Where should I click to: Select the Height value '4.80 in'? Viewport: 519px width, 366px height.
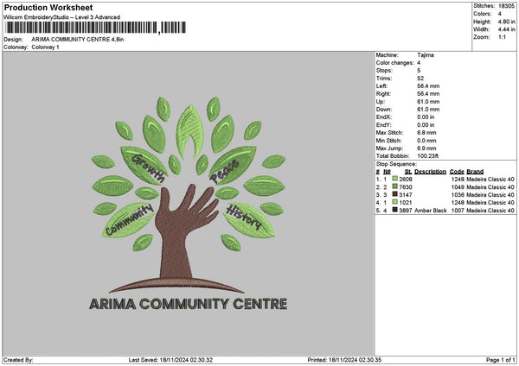[x=506, y=22]
